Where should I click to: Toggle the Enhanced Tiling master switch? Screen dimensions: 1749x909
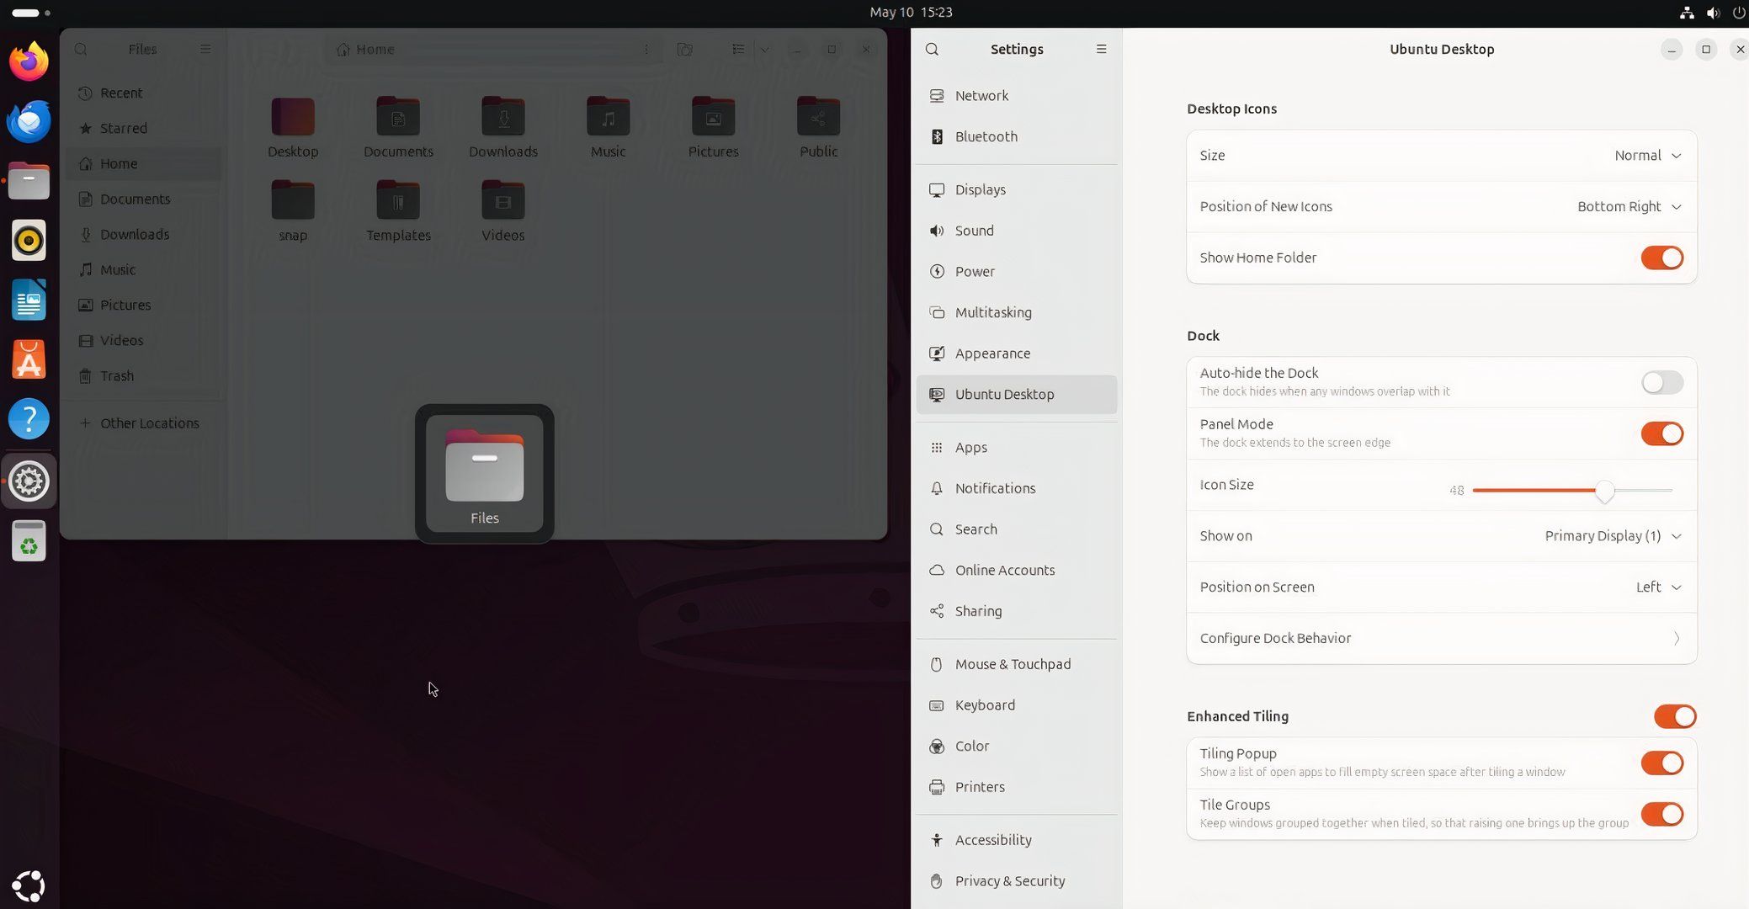pyautogui.click(x=1674, y=716)
